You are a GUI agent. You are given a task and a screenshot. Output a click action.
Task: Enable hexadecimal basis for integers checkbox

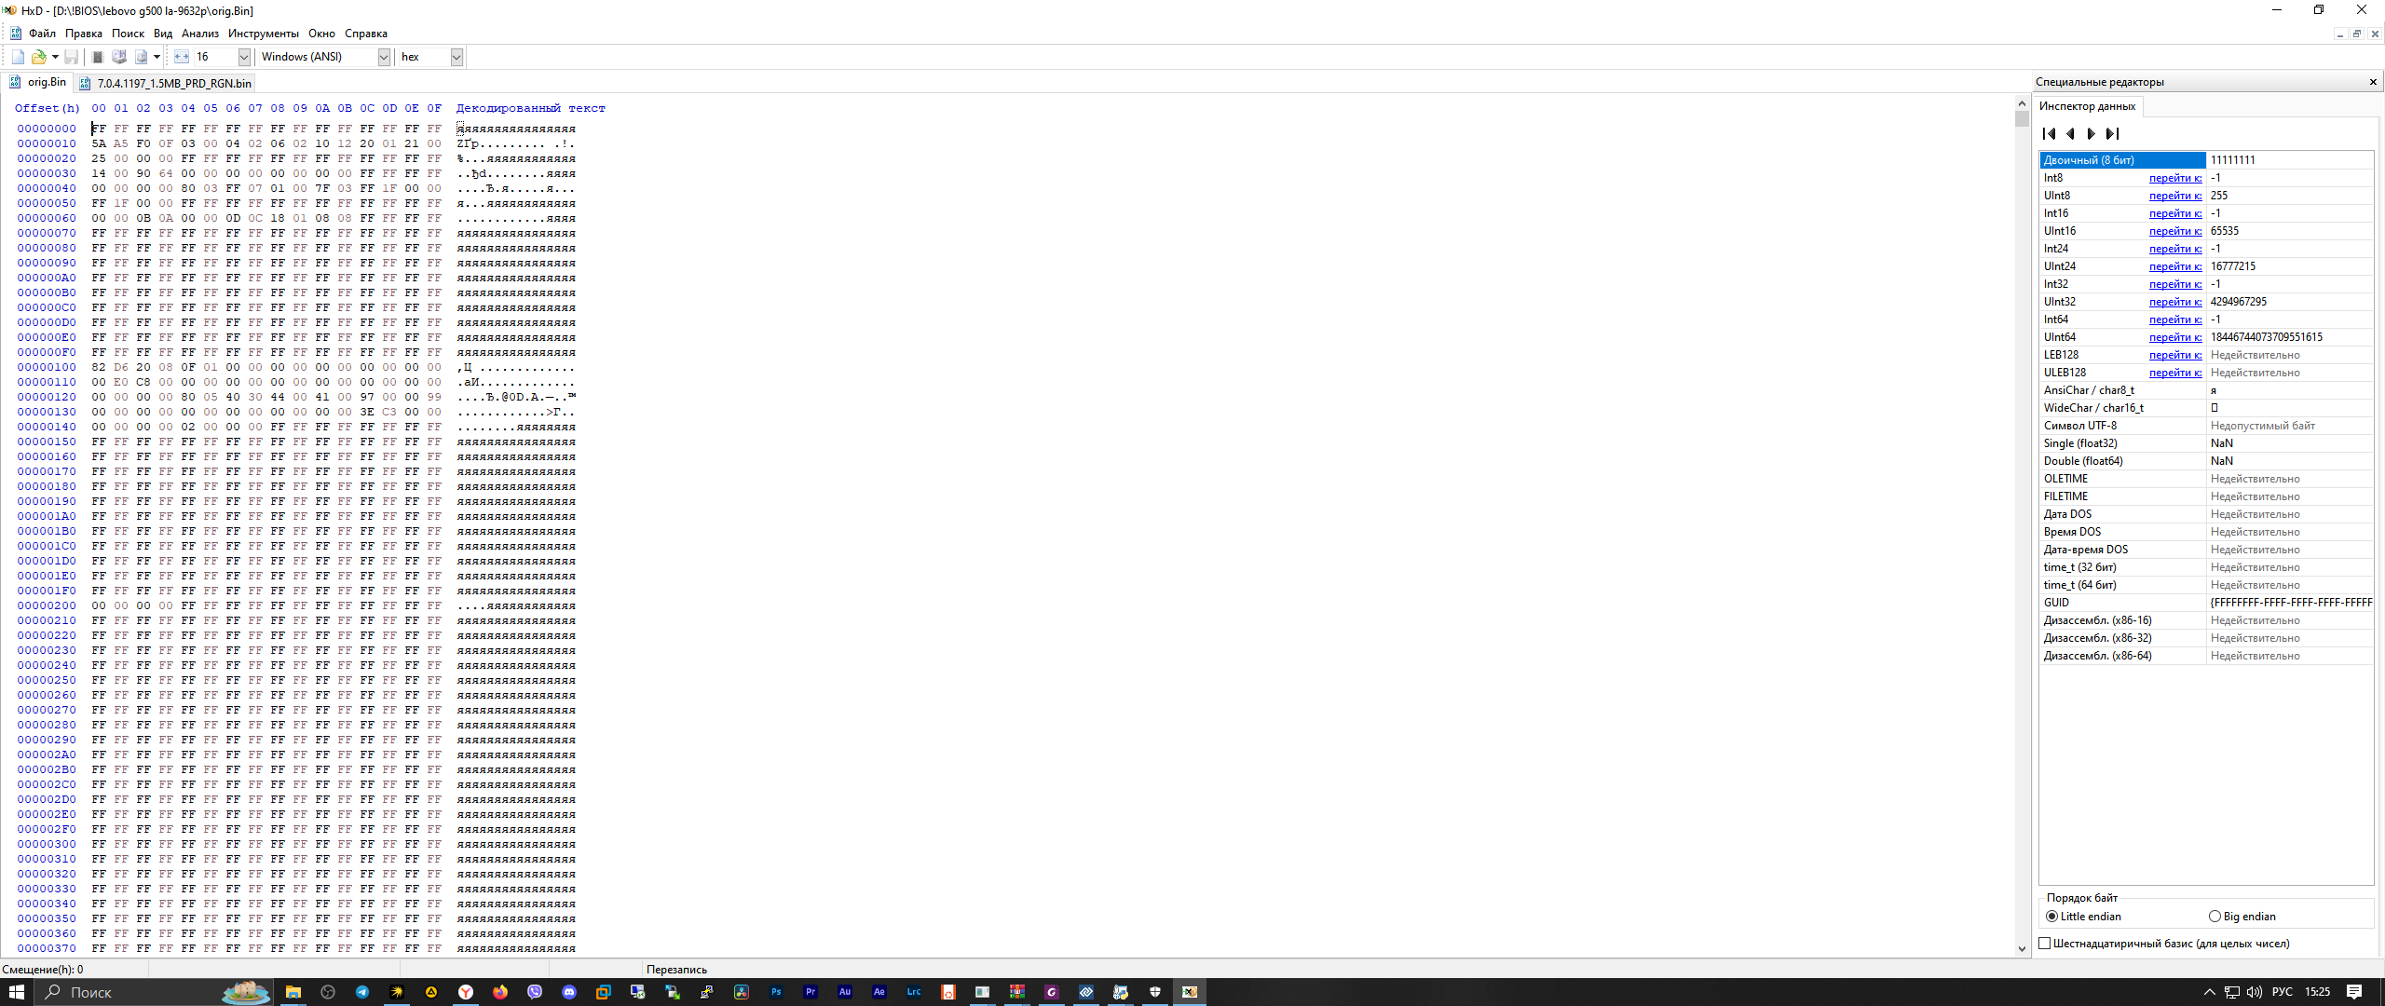click(2045, 944)
